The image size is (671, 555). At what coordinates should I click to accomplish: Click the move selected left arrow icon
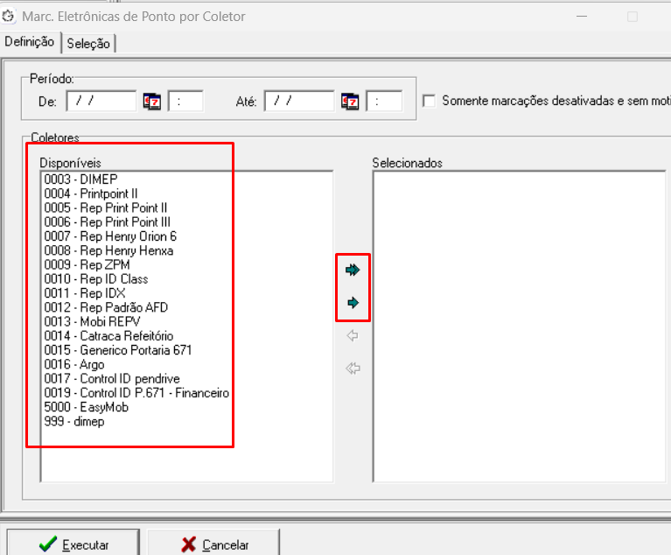point(353,336)
